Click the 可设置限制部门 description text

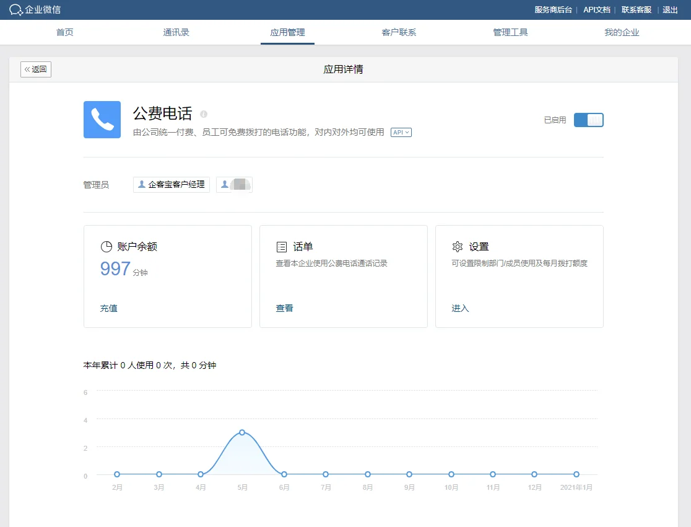click(x=519, y=263)
